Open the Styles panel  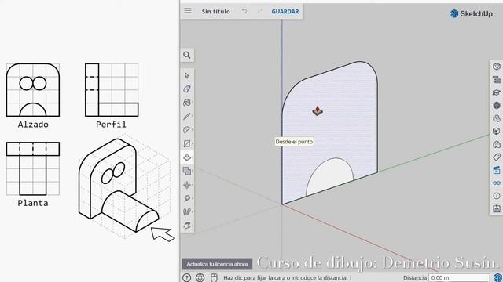[x=497, y=131]
